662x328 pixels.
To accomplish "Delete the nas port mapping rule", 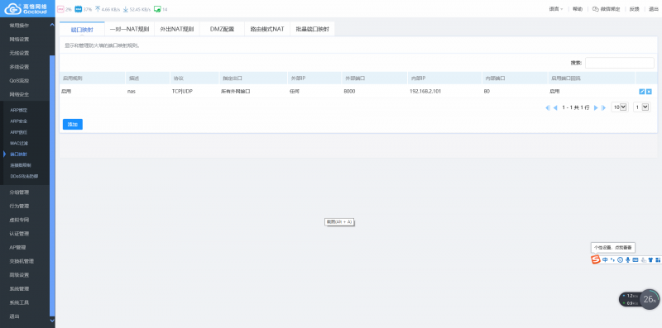I will click(649, 92).
